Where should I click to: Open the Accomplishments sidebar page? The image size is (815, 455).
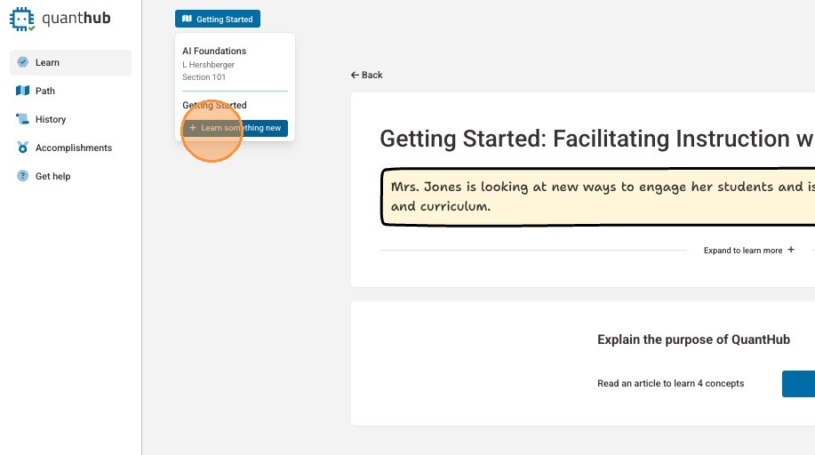click(74, 148)
